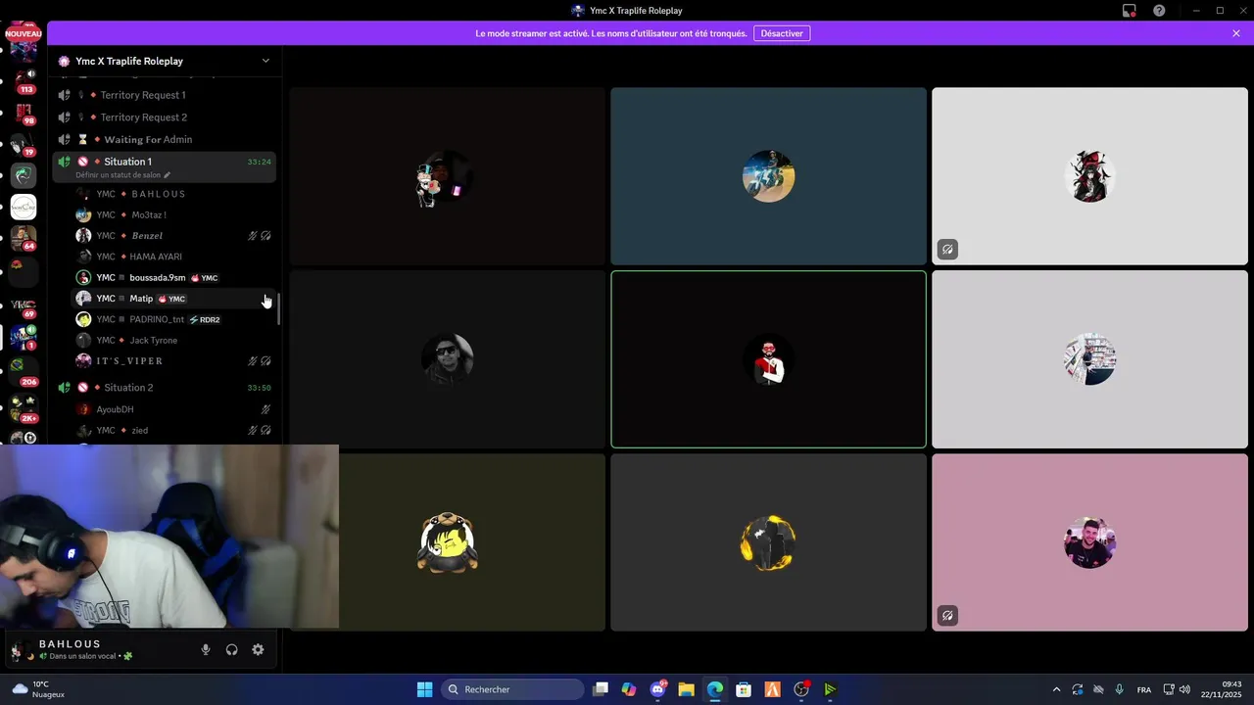The image size is (1254, 705).
Task: Expand the Ymc X Traplife Roleplay server menu
Action: tap(265, 61)
